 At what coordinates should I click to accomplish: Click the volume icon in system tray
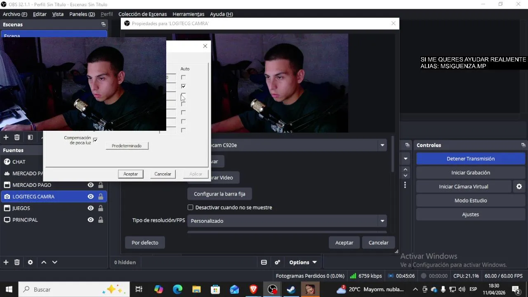coord(462,290)
